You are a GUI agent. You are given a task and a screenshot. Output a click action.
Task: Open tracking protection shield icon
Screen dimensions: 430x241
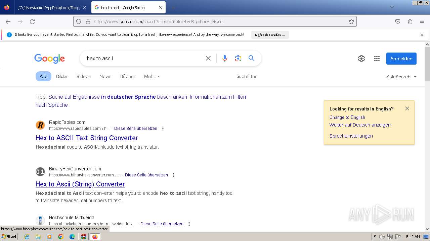(x=79, y=21)
